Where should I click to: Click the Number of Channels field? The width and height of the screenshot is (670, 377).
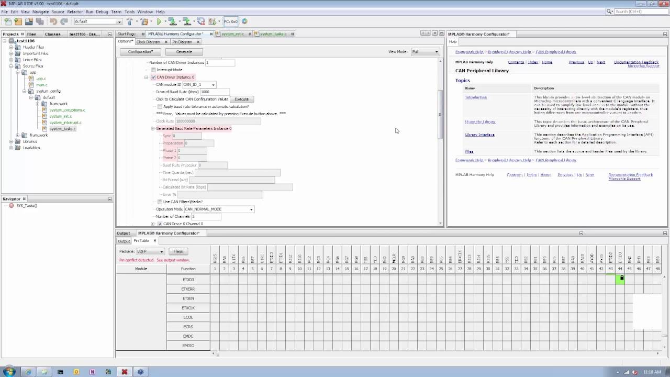click(206, 216)
